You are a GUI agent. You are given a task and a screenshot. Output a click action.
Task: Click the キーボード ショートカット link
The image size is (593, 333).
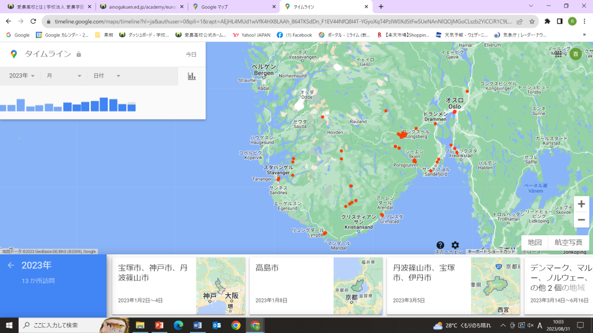[x=491, y=251]
